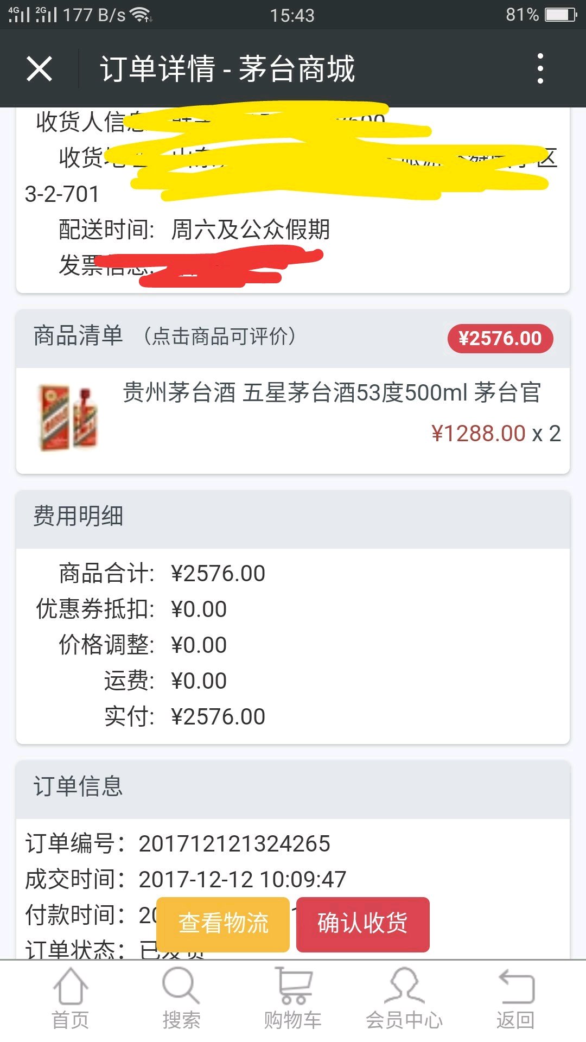Open the three-dot overflow menu

[x=540, y=69]
